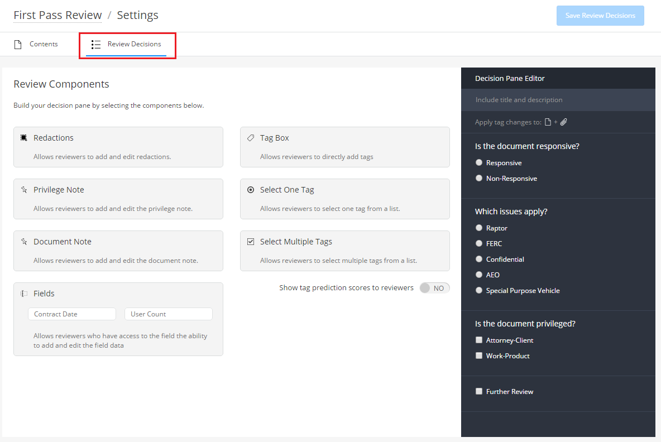This screenshot has height=442, width=661.
Task: Click the Contents page icon
Action: [x=18, y=44]
